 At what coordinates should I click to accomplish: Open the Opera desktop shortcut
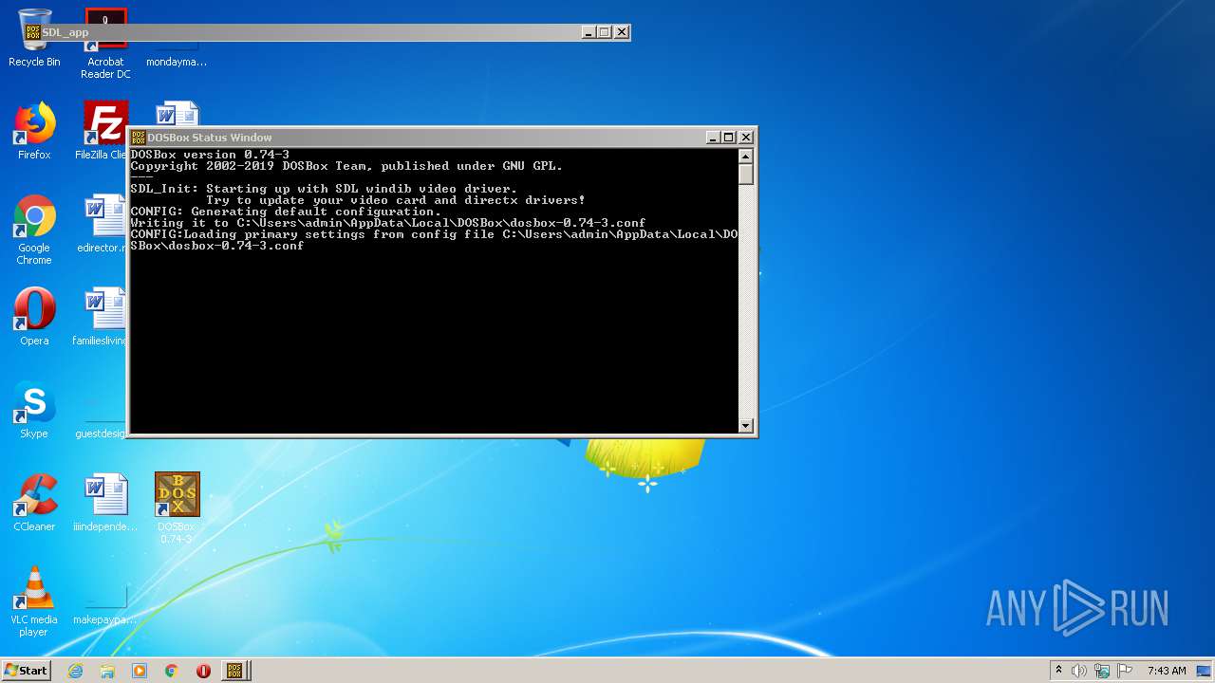pyautogui.click(x=34, y=317)
